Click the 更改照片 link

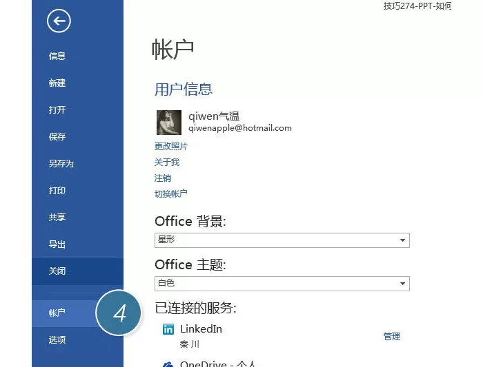171,146
